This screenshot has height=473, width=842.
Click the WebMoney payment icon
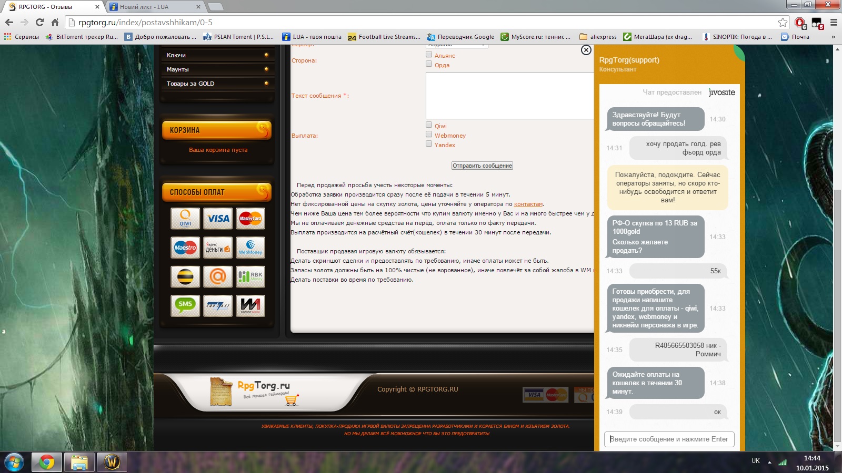(x=250, y=248)
